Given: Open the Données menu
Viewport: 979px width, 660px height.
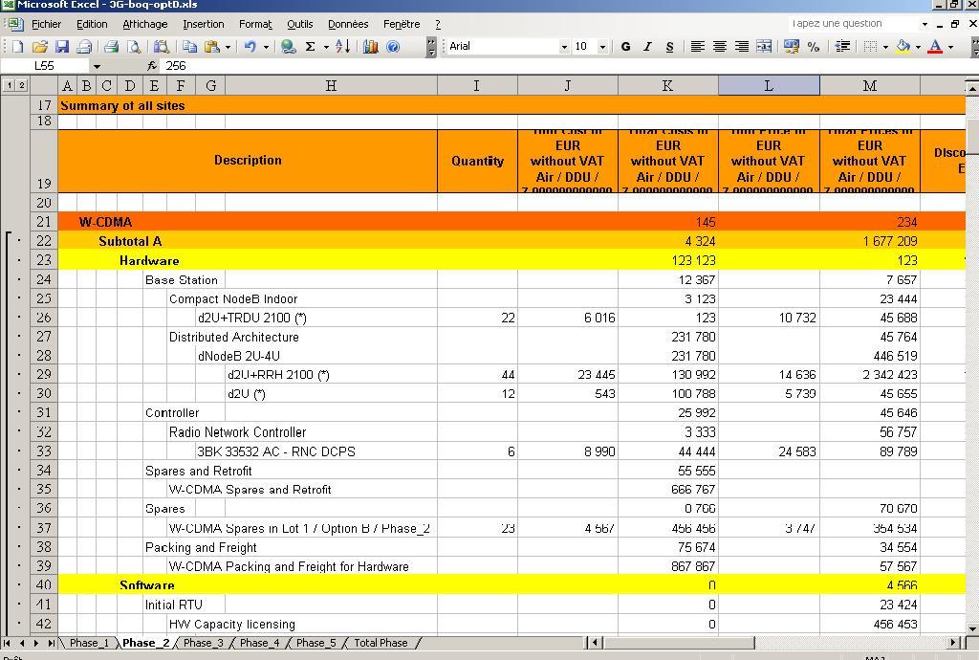Looking at the screenshot, I should coord(348,24).
